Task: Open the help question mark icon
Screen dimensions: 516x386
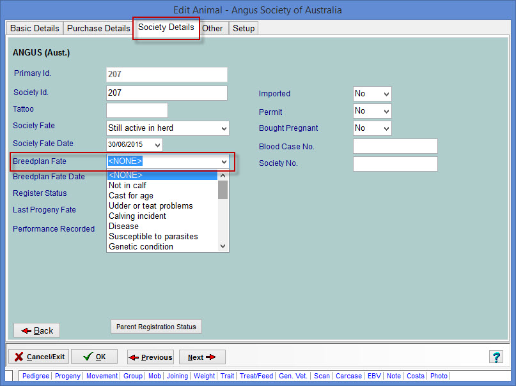Action: [496, 357]
